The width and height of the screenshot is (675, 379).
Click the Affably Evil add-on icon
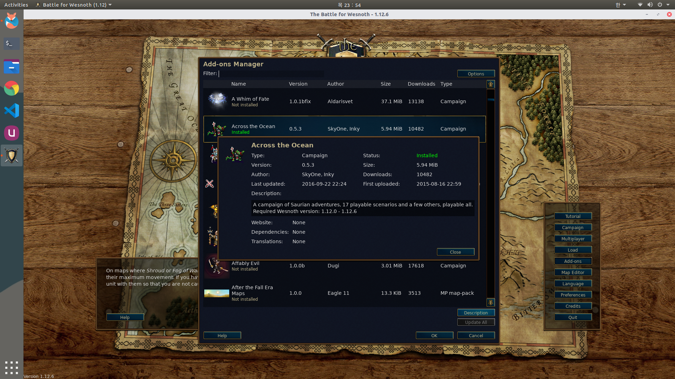tap(217, 266)
